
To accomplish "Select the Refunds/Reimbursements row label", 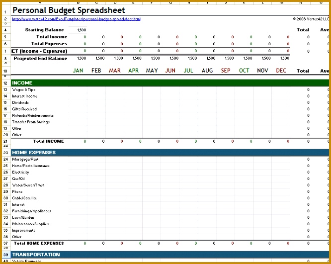I will pyautogui.click(x=33, y=115).
